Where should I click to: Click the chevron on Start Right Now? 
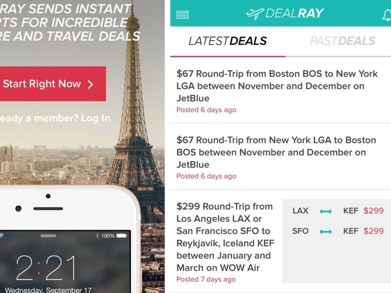click(90, 84)
